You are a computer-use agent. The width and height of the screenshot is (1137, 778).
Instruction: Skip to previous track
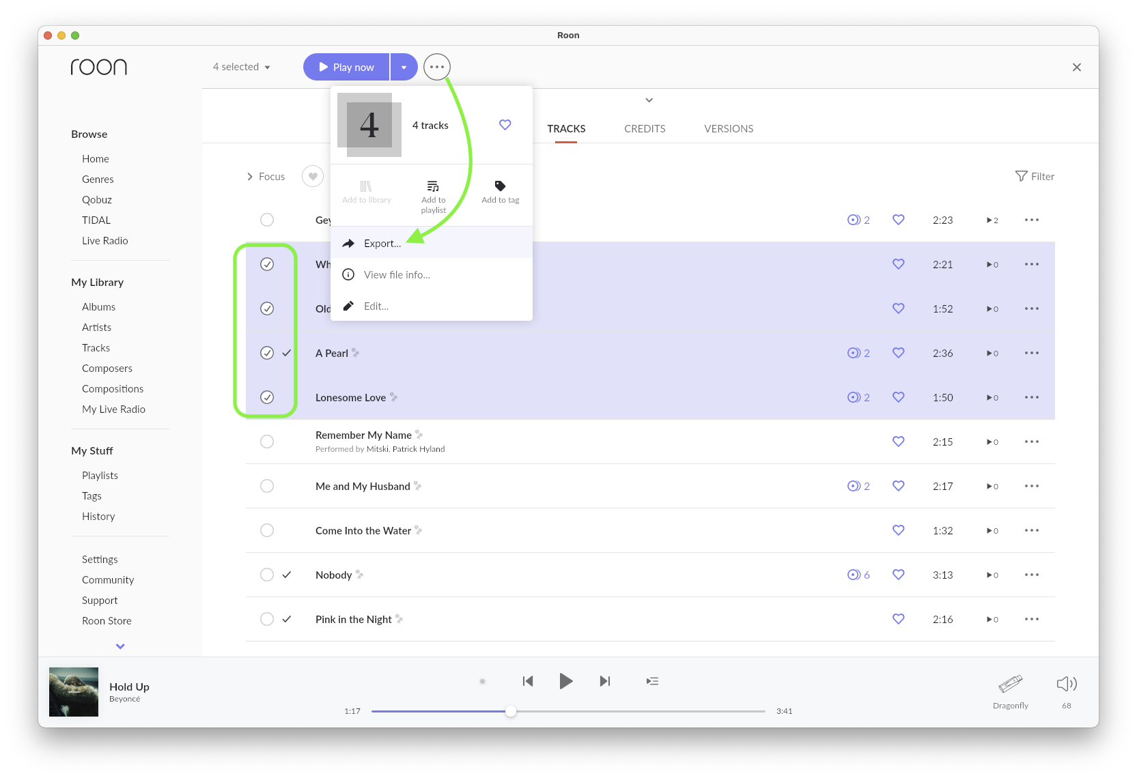(x=528, y=681)
